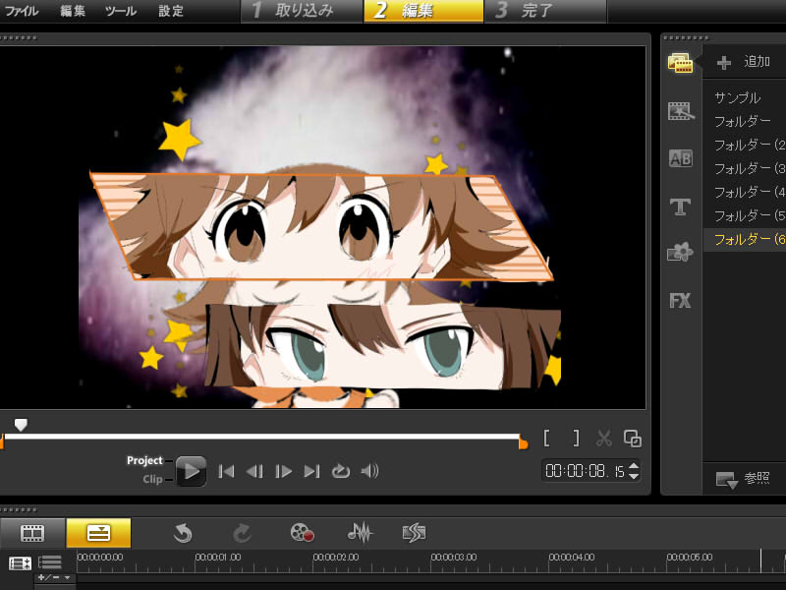Jump to start with Home button
The height and width of the screenshot is (590, 786).
coord(226,471)
